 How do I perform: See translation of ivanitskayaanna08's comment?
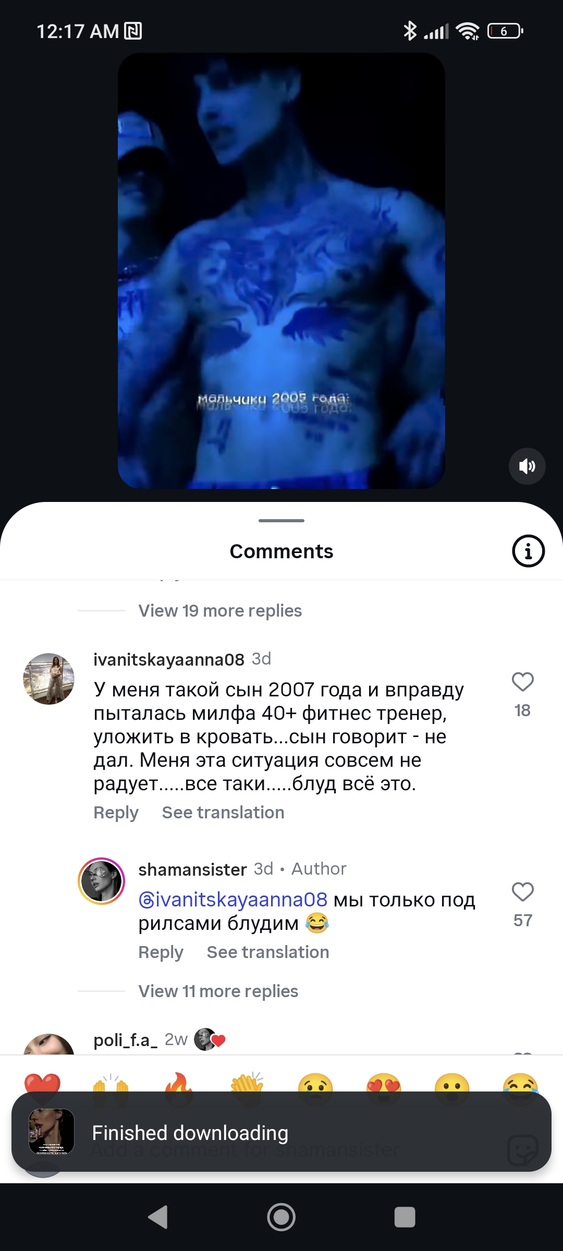223,813
